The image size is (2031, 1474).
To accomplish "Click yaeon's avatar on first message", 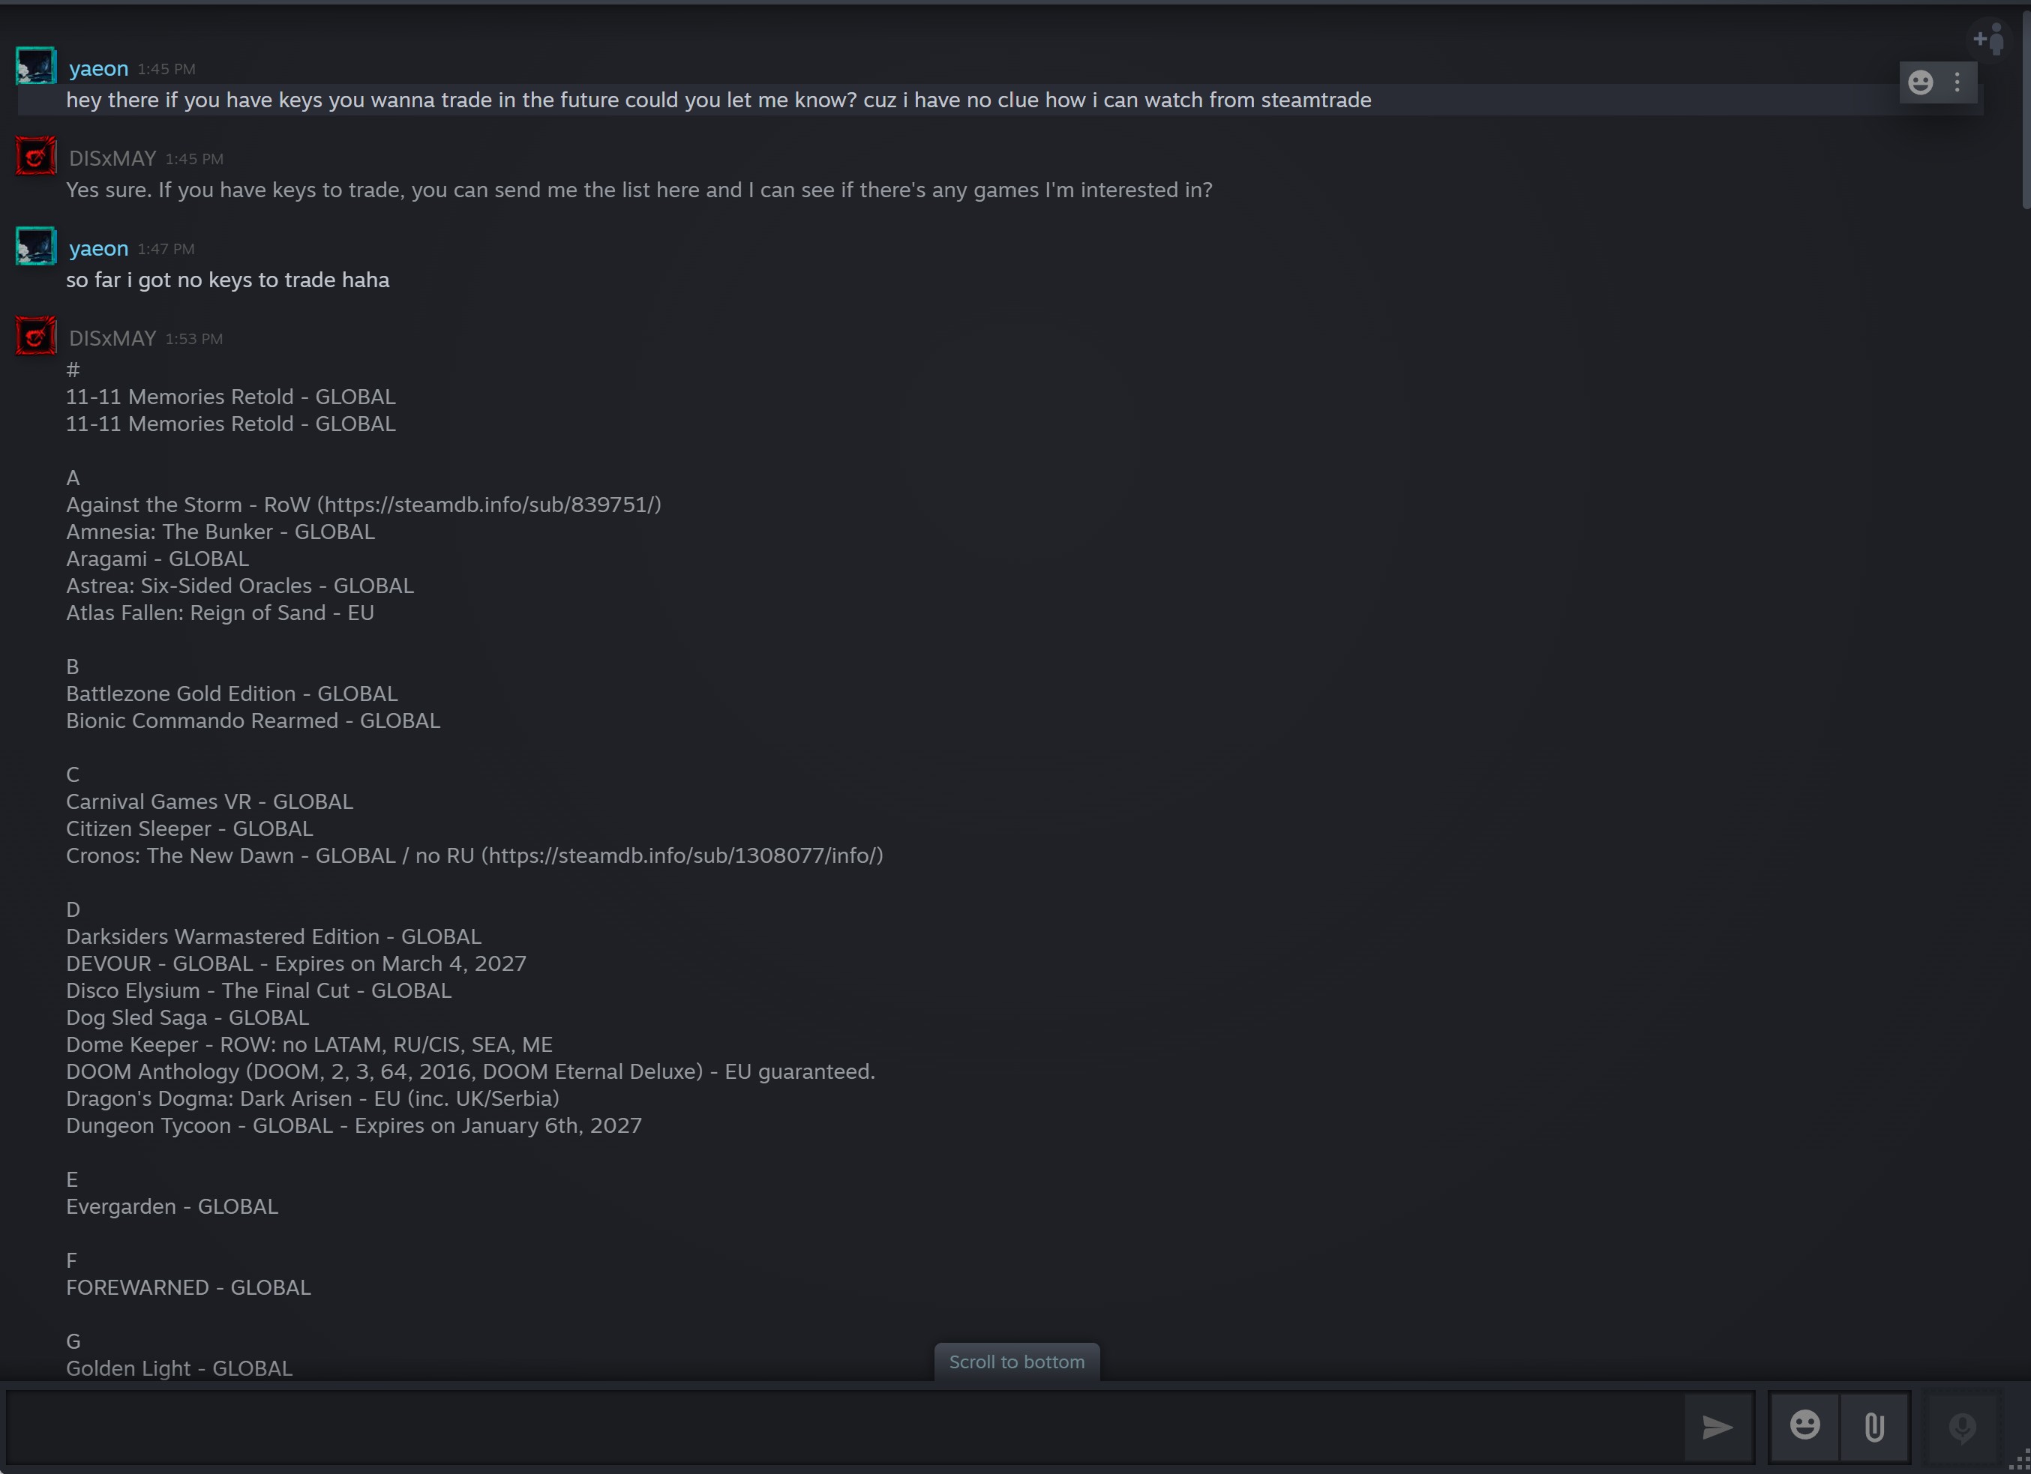I will (36, 66).
